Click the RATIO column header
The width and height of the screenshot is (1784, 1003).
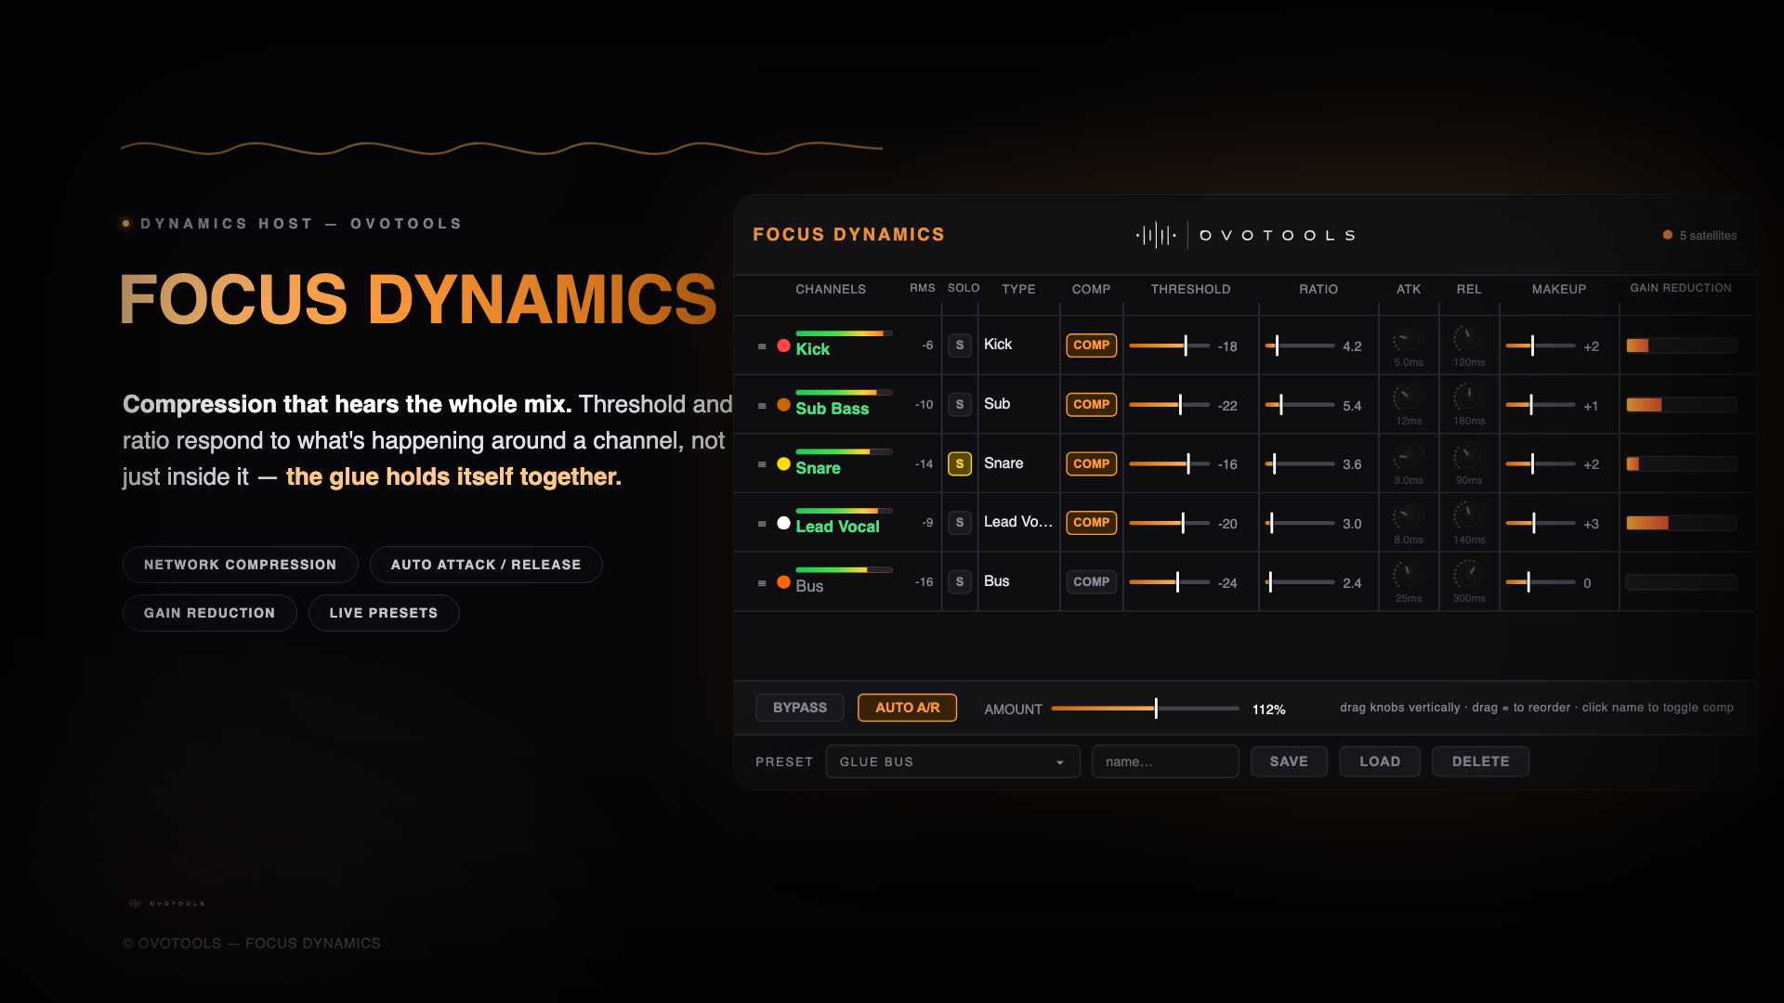point(1318,289)
